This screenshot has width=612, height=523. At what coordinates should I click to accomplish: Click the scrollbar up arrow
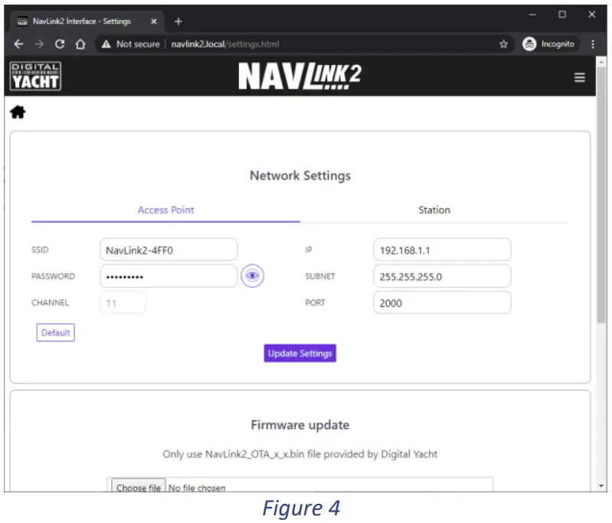pyautogui.click(x=601, y=62)
